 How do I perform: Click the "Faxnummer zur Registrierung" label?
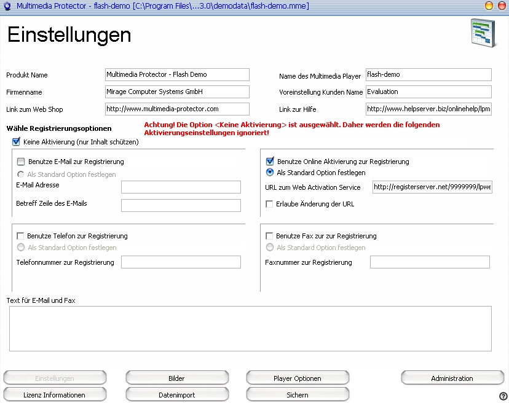[309, 262]
